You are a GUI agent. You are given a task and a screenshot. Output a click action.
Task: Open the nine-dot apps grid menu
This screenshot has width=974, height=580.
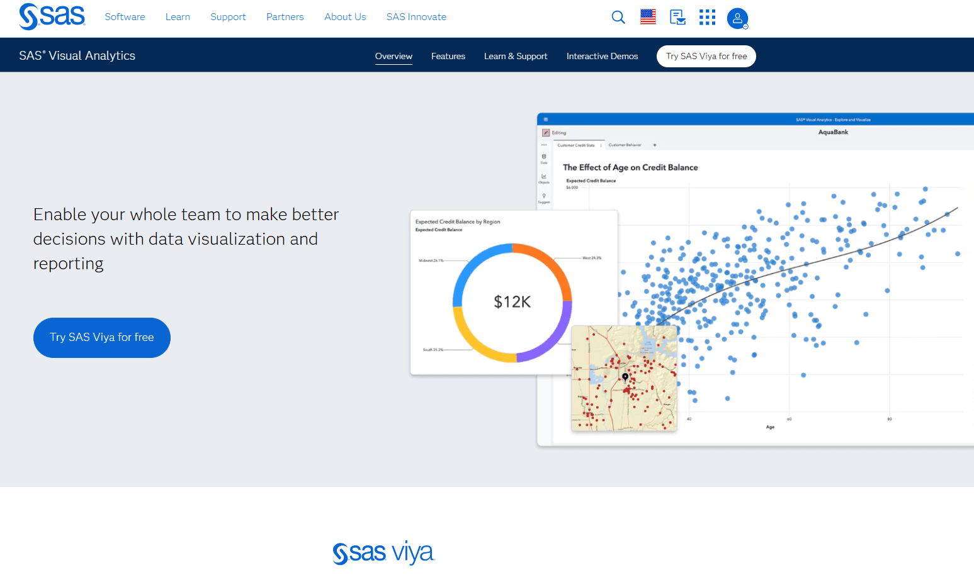click(707, 17)
